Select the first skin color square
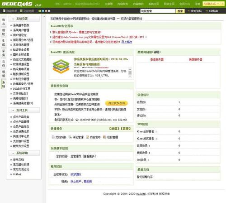The image size is (226, 203). [x=40, y=11]
